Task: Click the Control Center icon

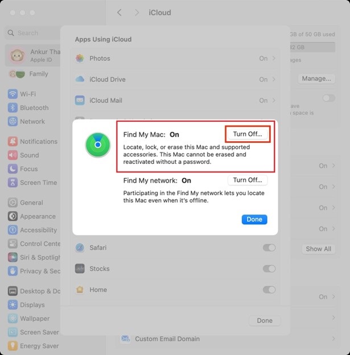Action: pyautogui.click(x=13, y=243)
